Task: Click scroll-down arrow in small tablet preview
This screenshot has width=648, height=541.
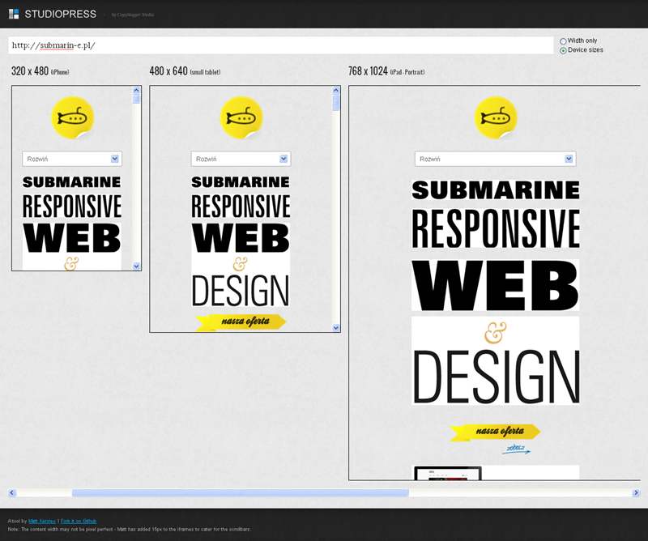Action: (x=336, y=327)
